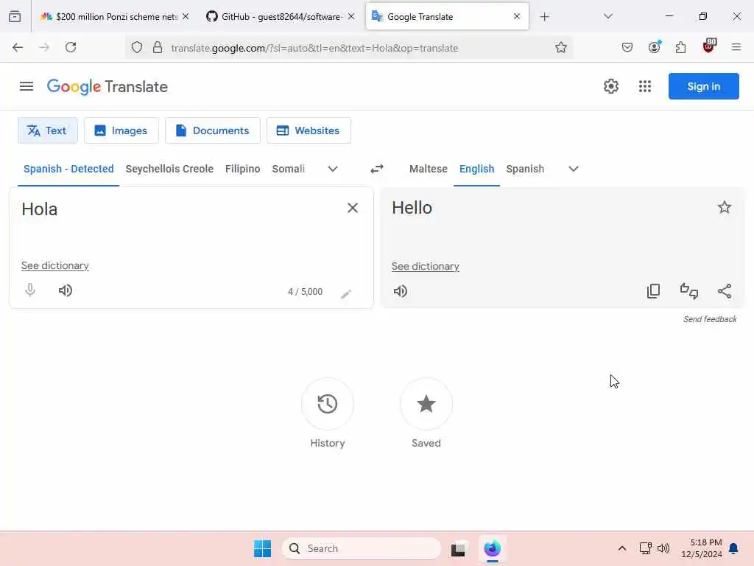Open See dictionary under Hello
Image resolution: width=754 pixels, height=566 pixels.
coord(425,266)
